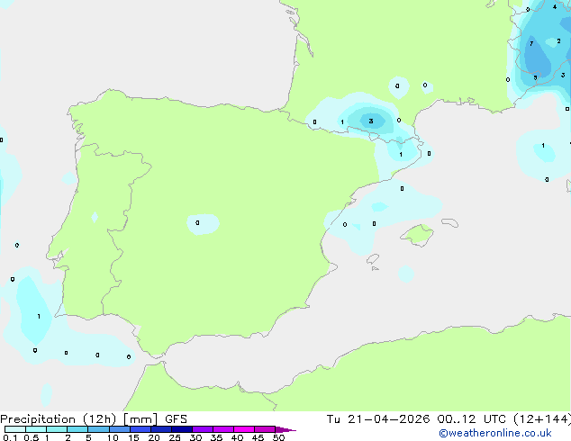
Task: Click the '4' value at the top-right corner
Action: (x=555, y=6)
